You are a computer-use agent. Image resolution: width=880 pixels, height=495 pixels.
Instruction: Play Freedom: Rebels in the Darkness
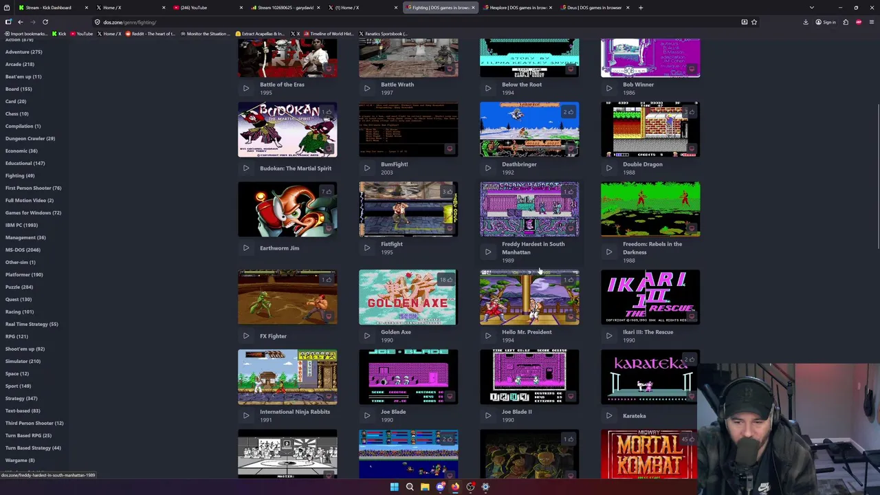tap(609, 252)
